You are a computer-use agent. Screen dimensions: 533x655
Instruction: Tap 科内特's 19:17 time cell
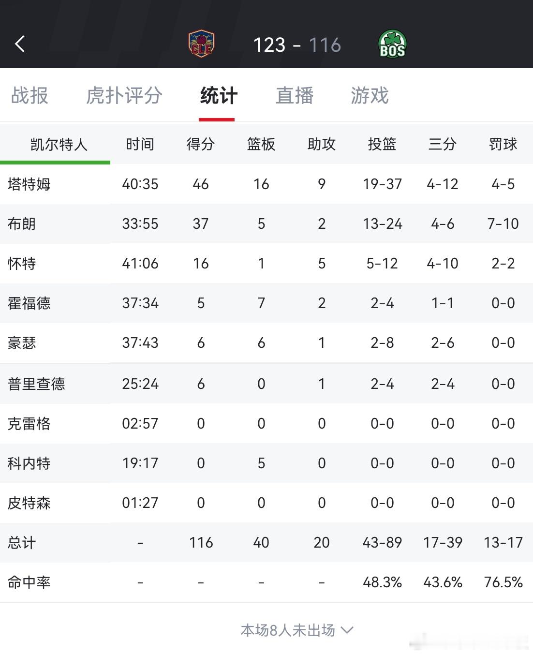click(x=140, y=463)
